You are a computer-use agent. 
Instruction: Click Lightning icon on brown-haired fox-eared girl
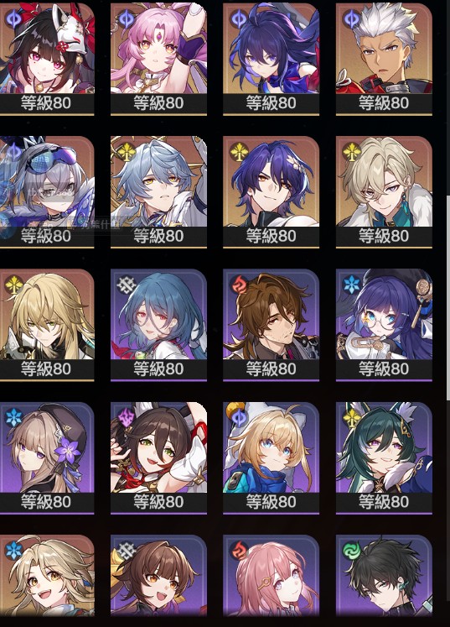(x=127, y=418)
